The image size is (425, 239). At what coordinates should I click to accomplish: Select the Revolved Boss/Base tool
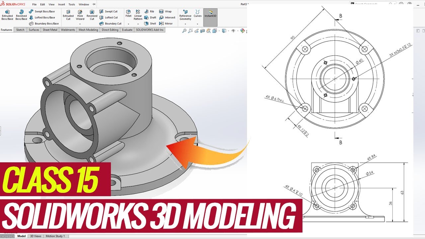pos(21,15)
